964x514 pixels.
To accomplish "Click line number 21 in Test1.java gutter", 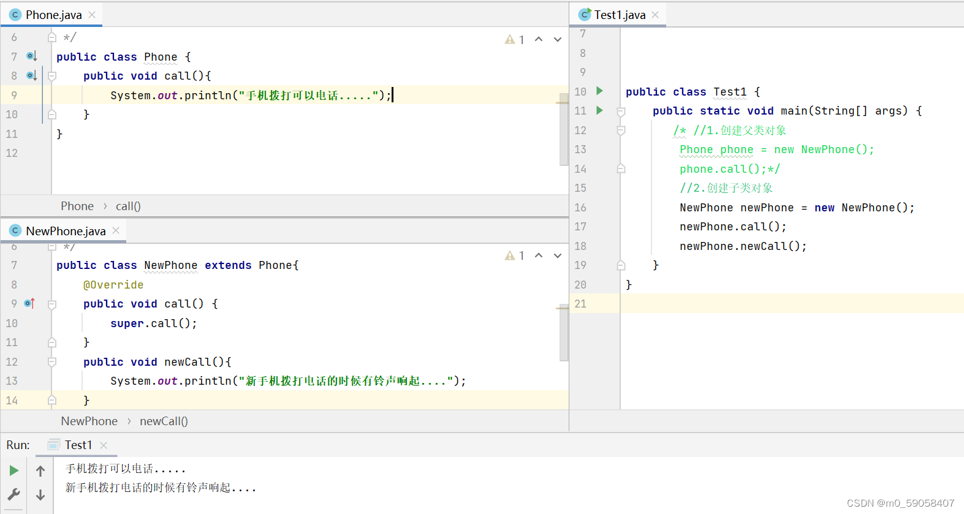I will 580,304.
